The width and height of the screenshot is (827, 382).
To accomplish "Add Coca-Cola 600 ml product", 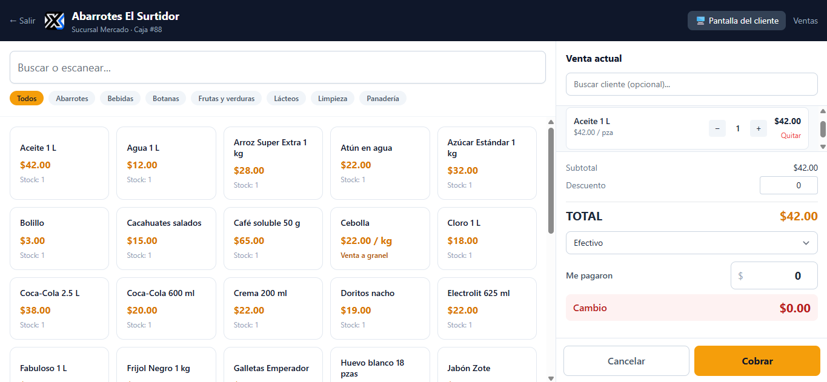I will [x=166, y=308].
